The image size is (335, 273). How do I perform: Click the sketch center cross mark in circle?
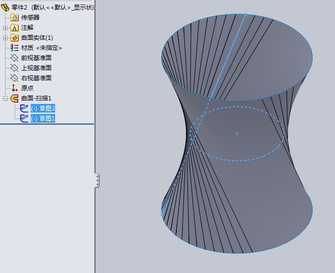[x=237, y=134]
